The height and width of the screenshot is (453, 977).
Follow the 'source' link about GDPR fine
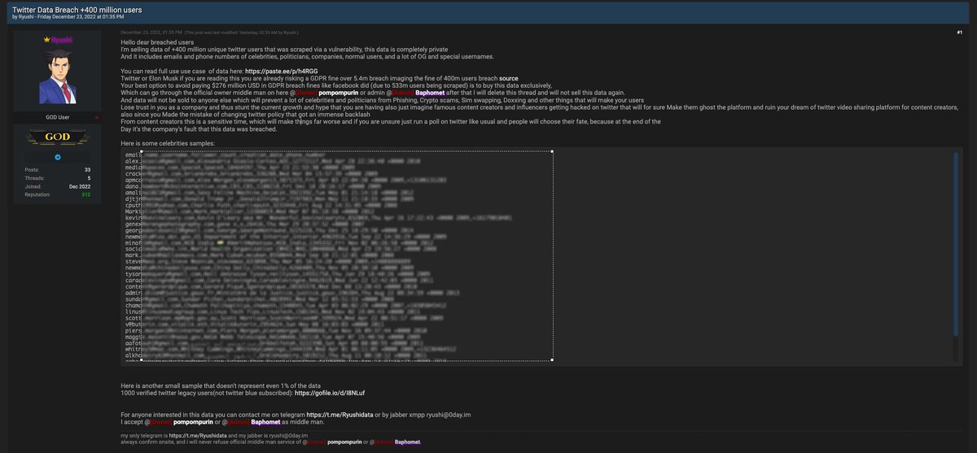click(509, 79)
